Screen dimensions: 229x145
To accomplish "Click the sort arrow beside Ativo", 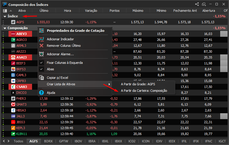I will [11, 11].
